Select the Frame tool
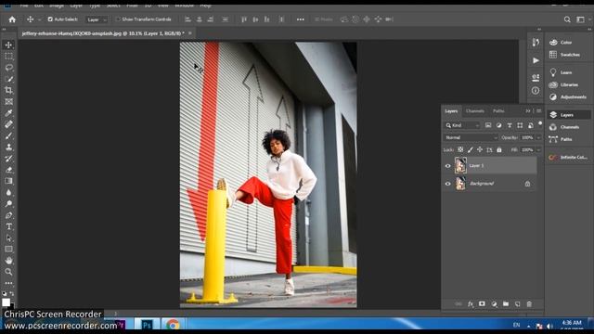 pyautogui.click(x=8, y=101)
